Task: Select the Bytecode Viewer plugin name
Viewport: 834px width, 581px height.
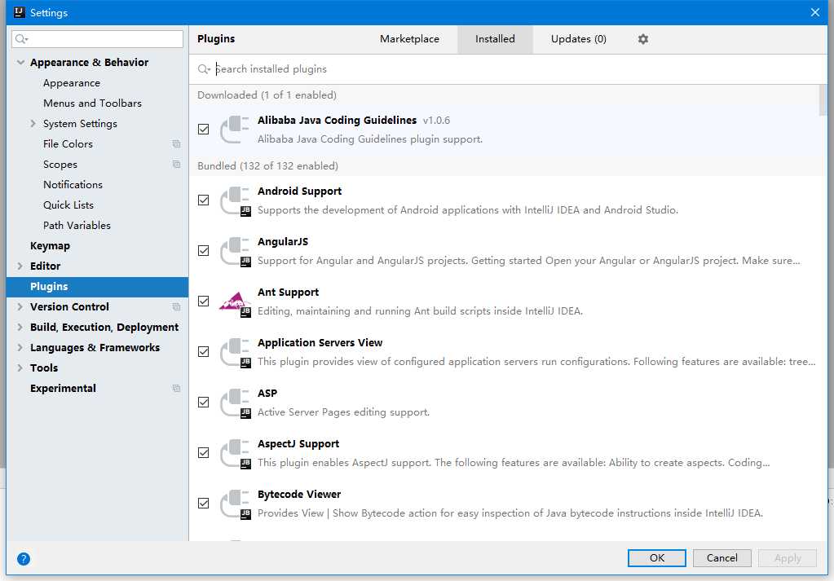Action: 299,495
